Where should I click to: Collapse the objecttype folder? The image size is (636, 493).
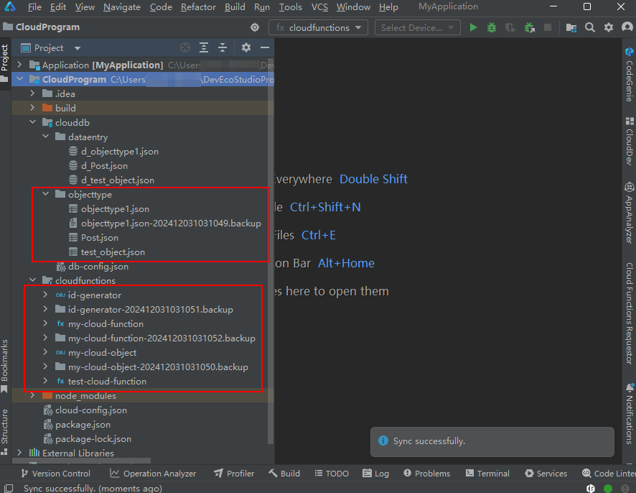click(x=45, y=195)
